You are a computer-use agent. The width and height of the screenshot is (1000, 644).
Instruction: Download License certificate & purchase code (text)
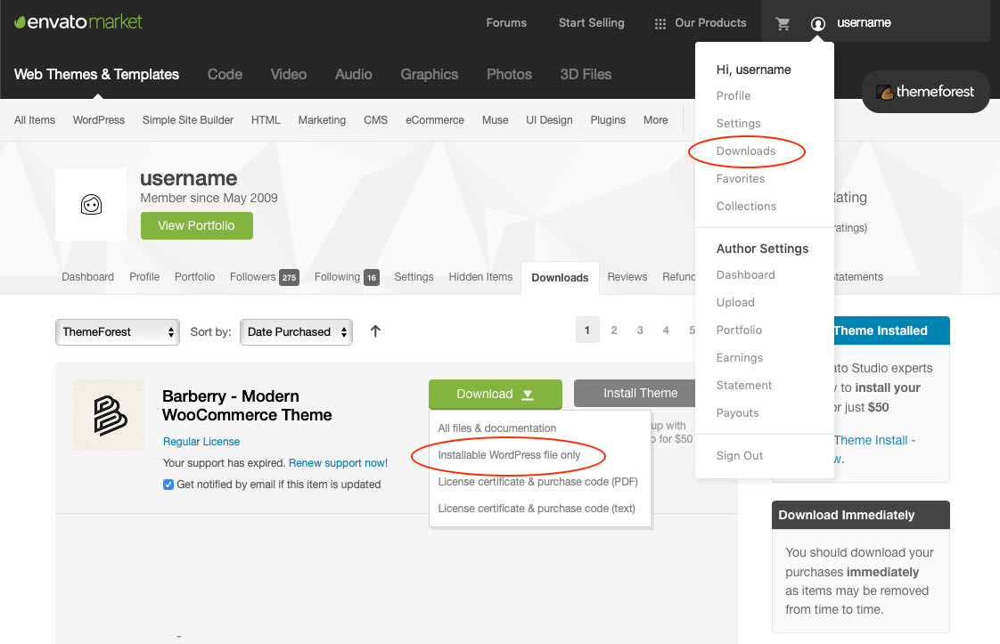(x=537, y=509)
